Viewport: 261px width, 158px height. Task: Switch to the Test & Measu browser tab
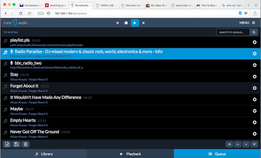pos(207,5)
